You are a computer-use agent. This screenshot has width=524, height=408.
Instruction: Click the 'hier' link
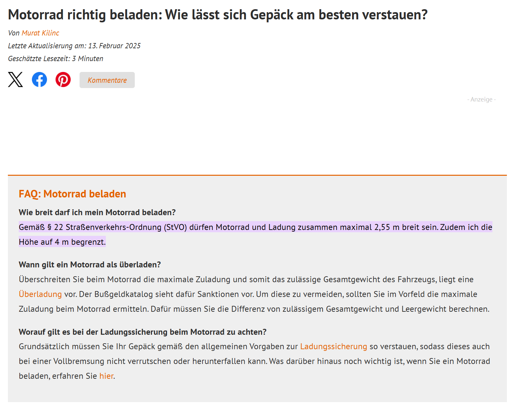pyautogui.click(x=106, y=376)
